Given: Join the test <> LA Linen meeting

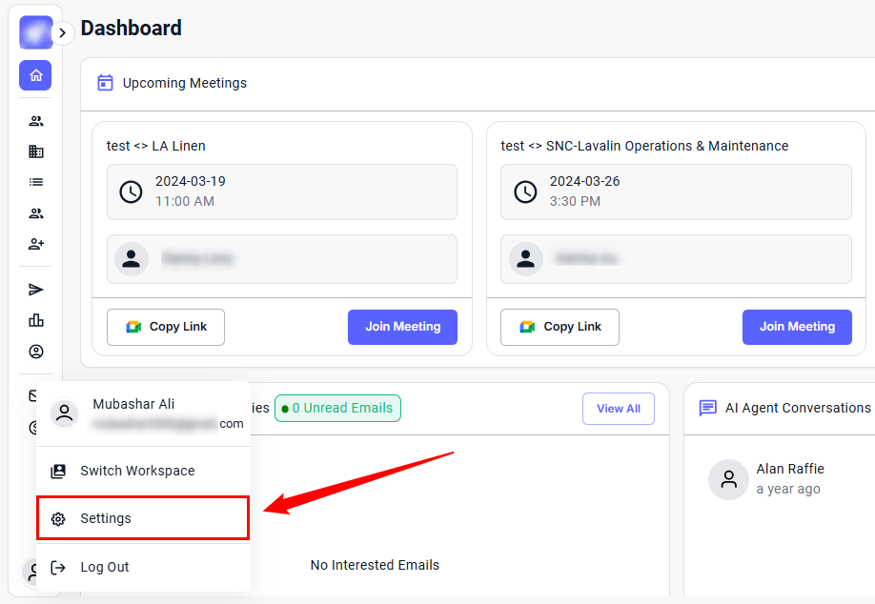Looking at the screenshot, I should coord(402,327).
